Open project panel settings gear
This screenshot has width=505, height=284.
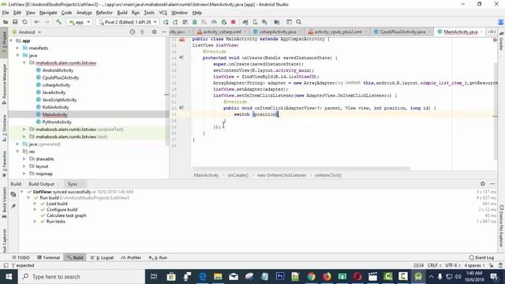(x=155, y=32)
